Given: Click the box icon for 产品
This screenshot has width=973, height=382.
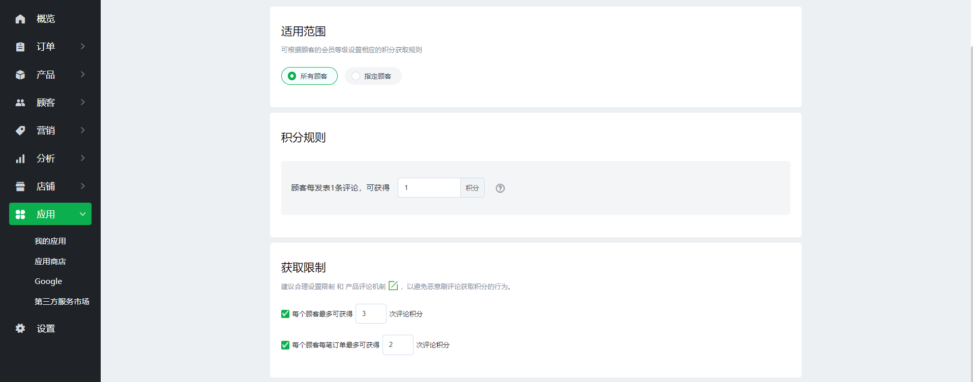Looking at the screenshot, I should [x=20, y=75].
